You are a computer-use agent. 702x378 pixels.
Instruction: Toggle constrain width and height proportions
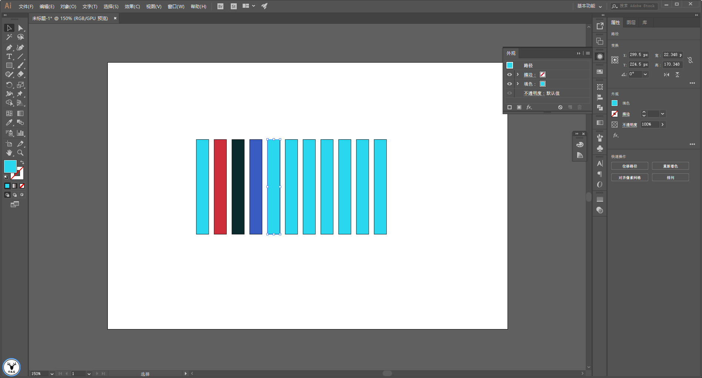(x=690, y=60)
